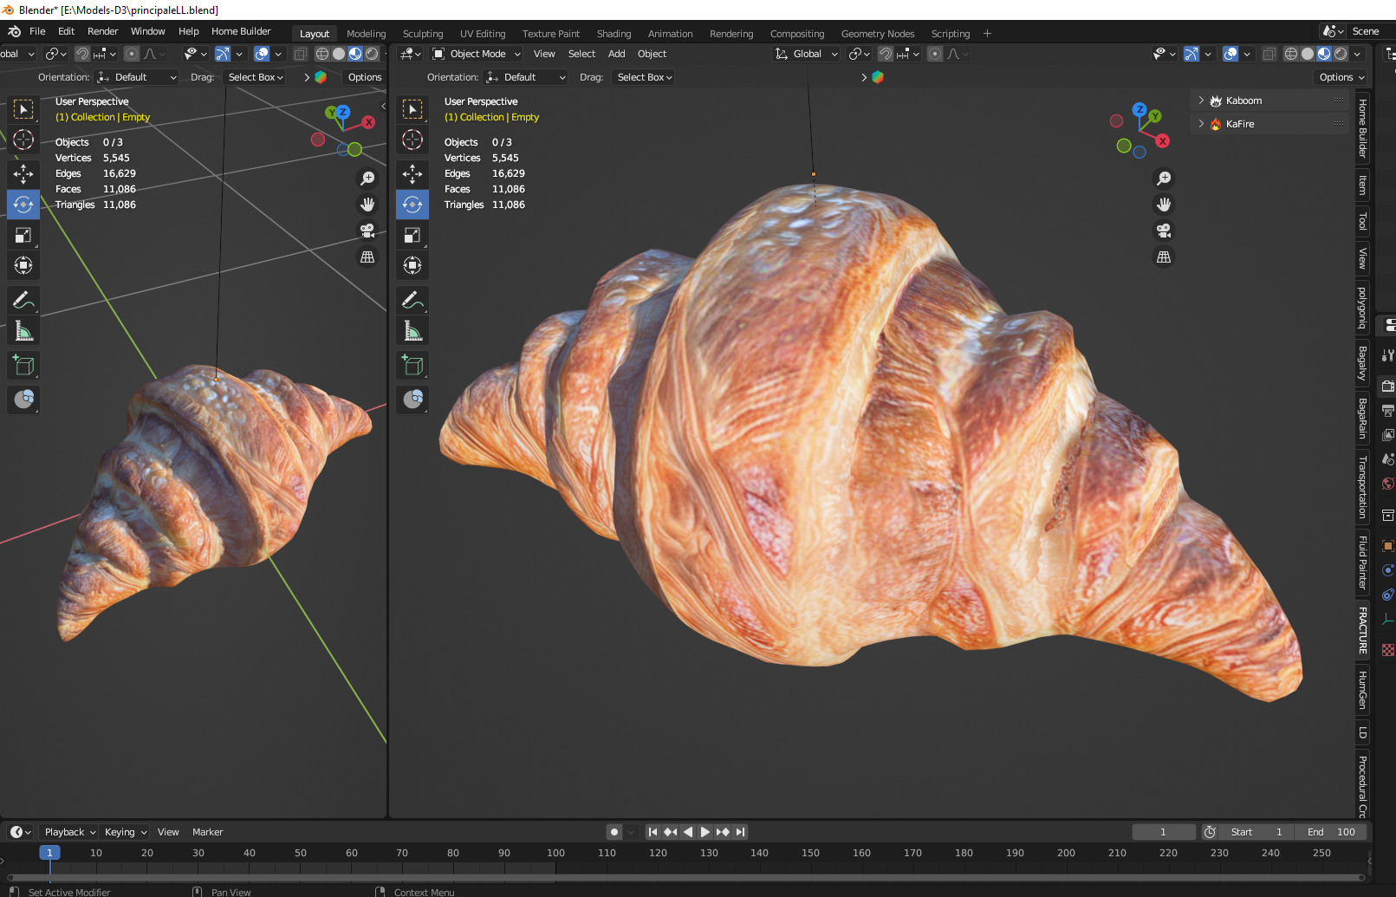Open the Object Mode dropdown

tap(477, 54)
